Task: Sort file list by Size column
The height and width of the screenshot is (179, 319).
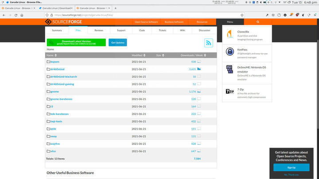Action: pos(160,55)
